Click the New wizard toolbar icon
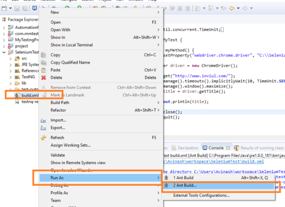The image size is (285, 207). [x=4, y=8]
